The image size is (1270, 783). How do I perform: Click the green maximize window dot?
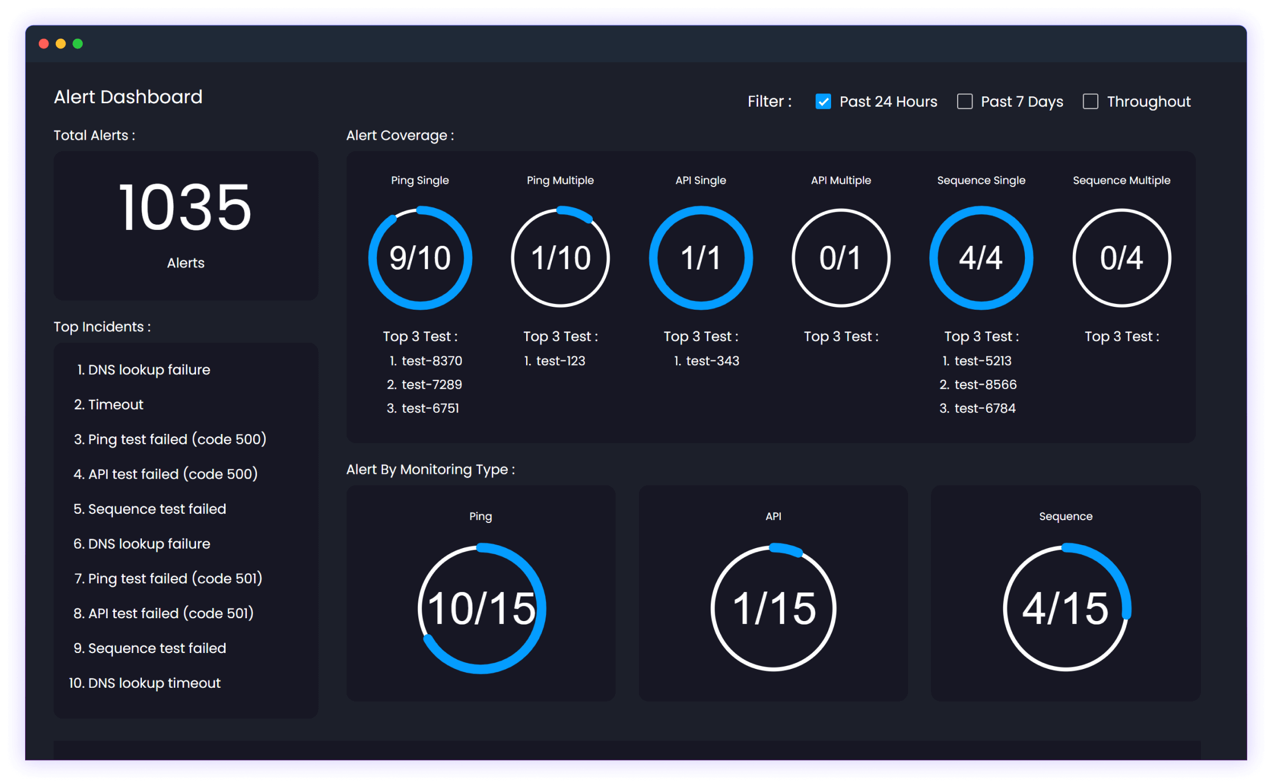coord(78,44)
